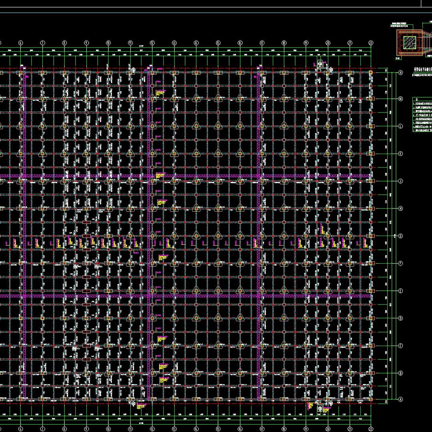Screen dimensions: 432x432
Task: Pick top grid bubble 12
Action: (x=152, y=42)
